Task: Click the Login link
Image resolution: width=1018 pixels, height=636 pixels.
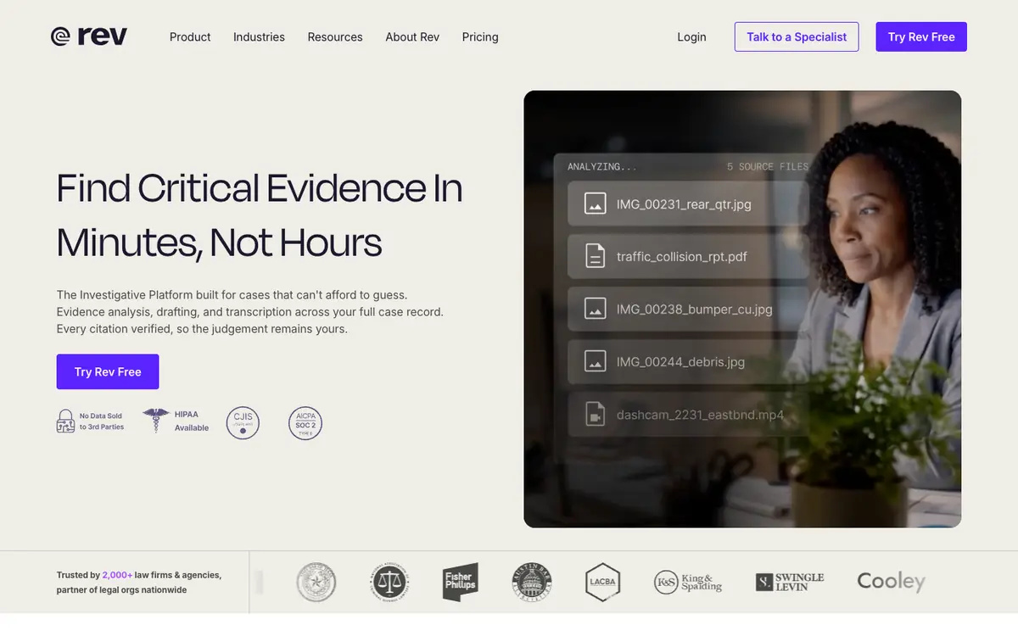Action: pyautogui.click(x=691, y=37)
